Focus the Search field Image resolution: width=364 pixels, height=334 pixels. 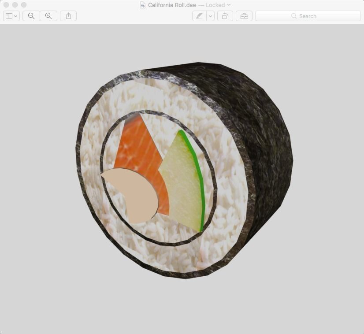(308, 16)
